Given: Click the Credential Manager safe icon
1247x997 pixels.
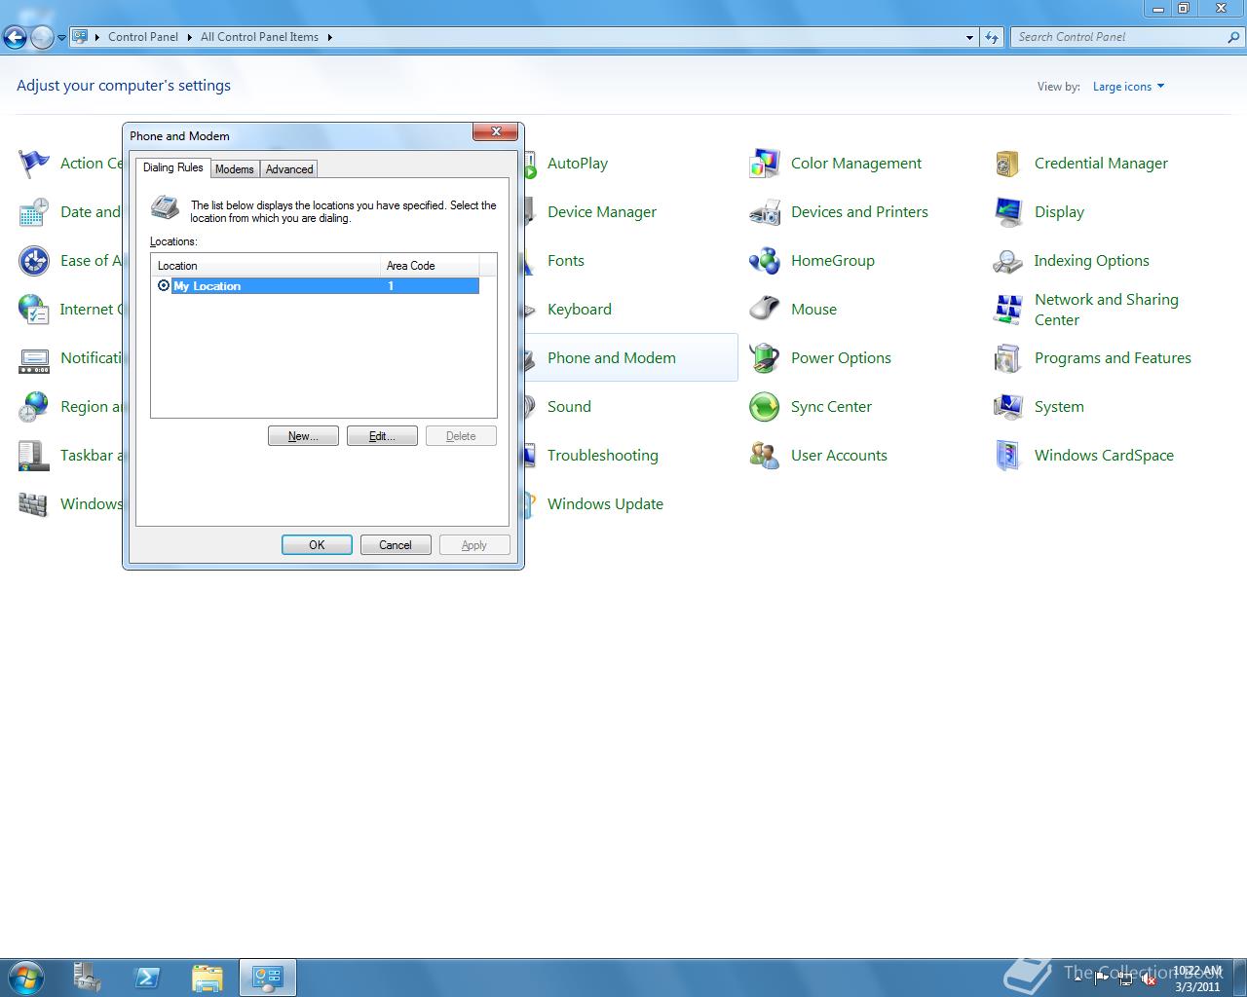Looking at the screenshot, I should point(1008,164).
